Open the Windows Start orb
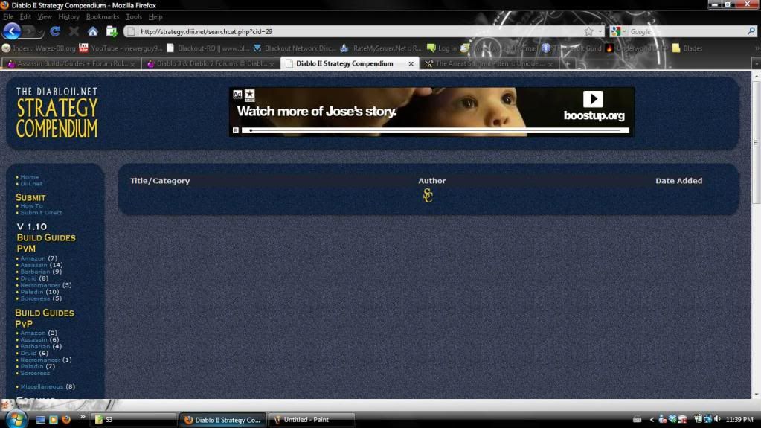Viewport: 761px width, 428px height. [x=15, y=418]
